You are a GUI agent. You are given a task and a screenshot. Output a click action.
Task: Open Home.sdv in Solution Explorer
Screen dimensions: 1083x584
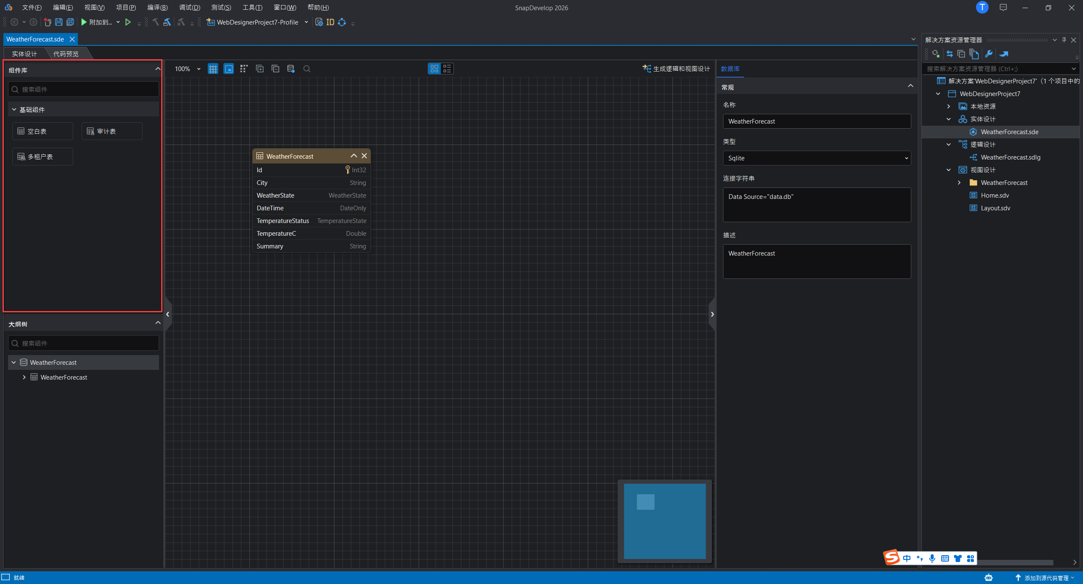995,195
